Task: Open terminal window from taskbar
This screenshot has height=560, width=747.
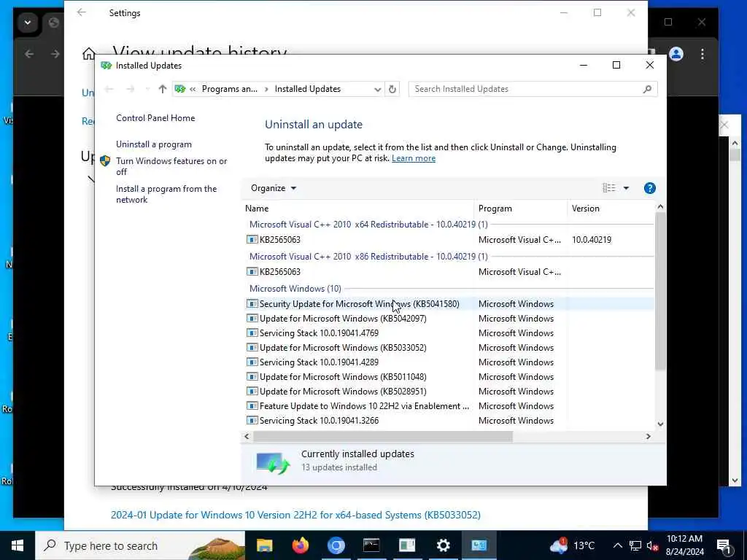Action: pos(371,545)
